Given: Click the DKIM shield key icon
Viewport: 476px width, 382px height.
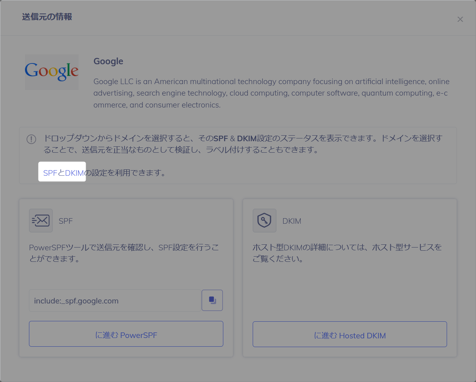Looking at the screenshot, I should (x=265, y=221).
